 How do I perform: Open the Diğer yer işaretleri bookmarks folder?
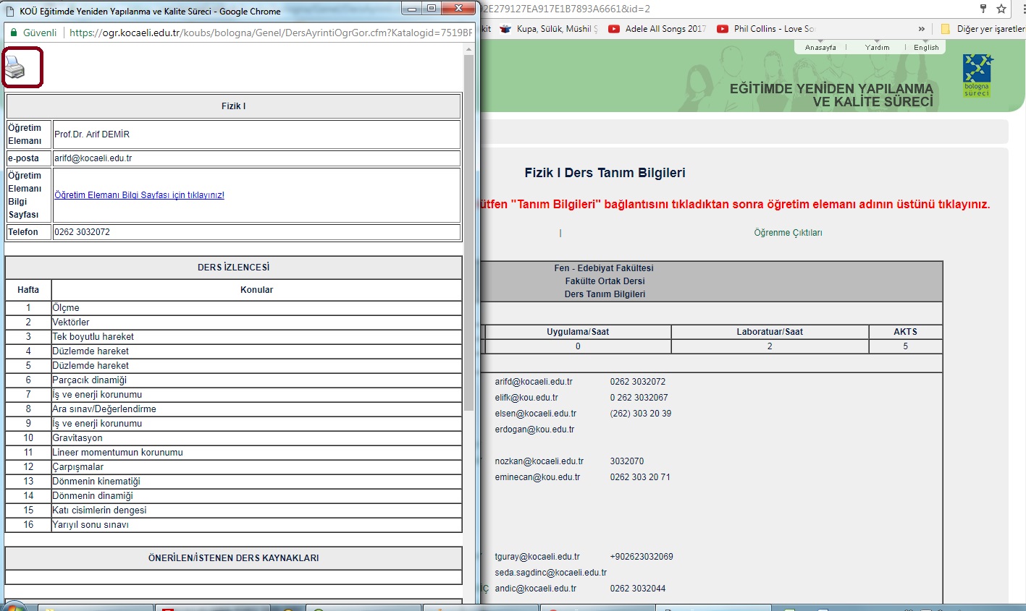click(983, 29)
